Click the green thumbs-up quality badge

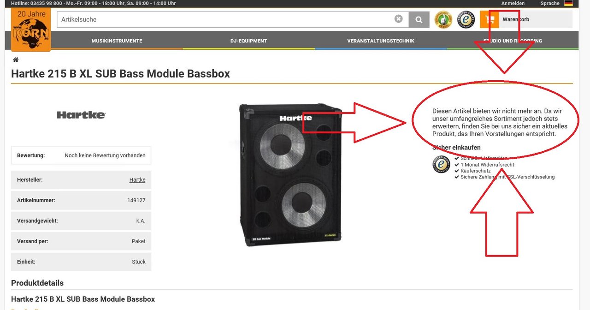point(443,19)
